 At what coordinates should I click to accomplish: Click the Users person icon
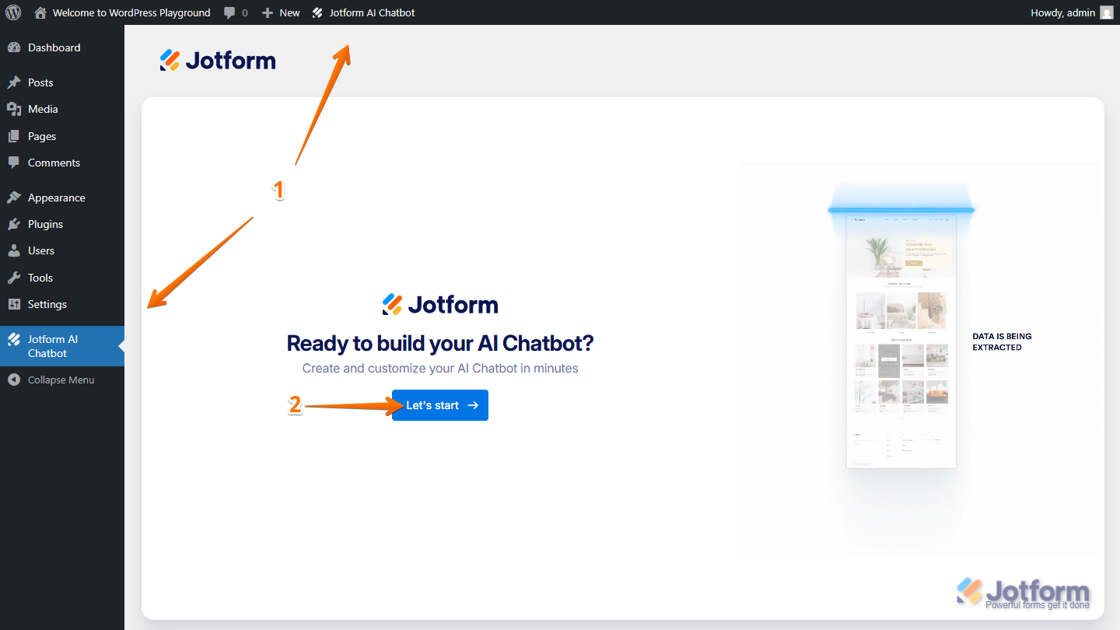[x=14, y=250]
